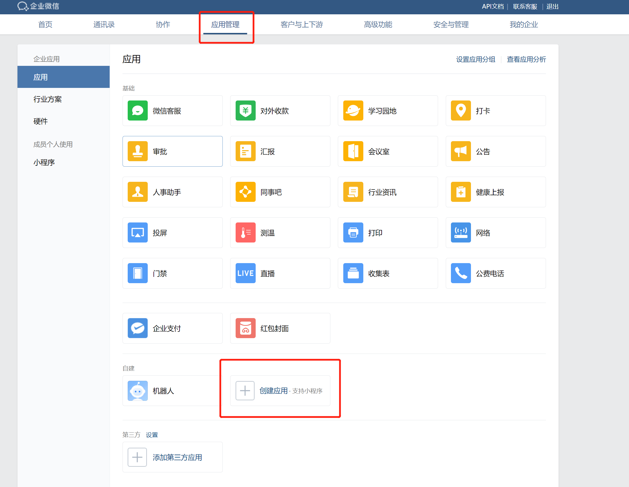Click the 测温 thermometer icon

245,232
